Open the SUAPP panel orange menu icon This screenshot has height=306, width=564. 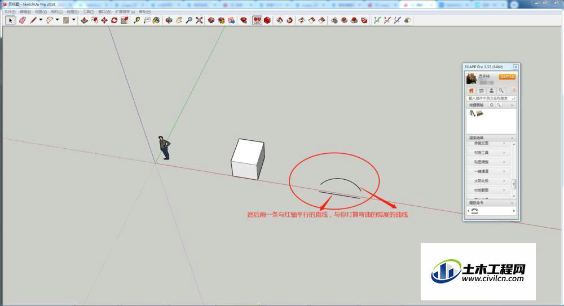514,90
